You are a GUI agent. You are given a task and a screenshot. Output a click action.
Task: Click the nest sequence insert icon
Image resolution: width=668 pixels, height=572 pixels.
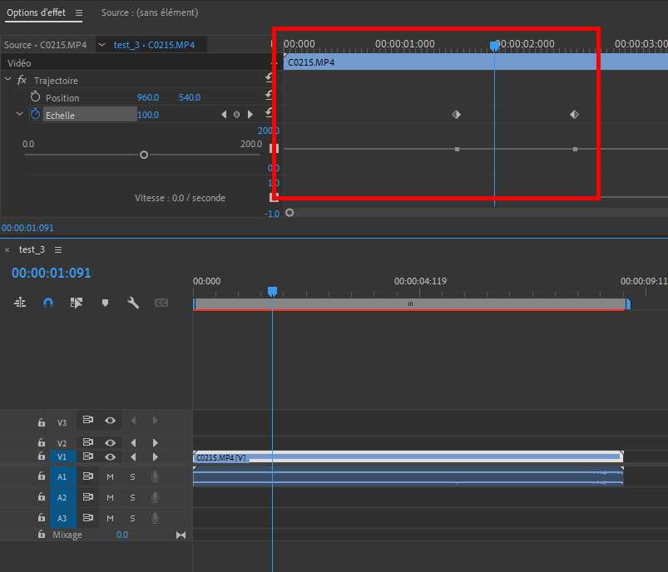pyautogui.click(x=20, y=303)
